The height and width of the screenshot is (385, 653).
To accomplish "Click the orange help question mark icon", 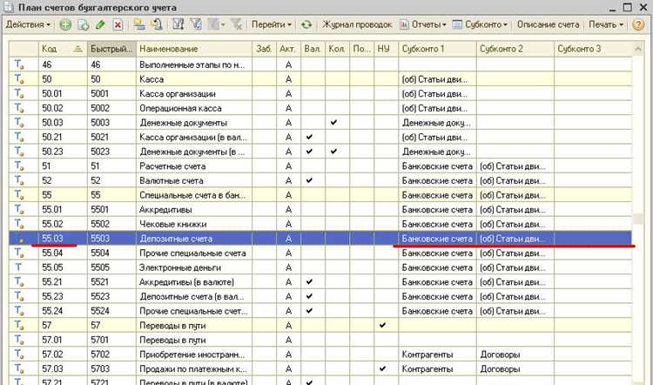I will (638, 24).
